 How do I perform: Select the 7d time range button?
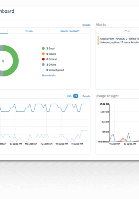[76, 96]
